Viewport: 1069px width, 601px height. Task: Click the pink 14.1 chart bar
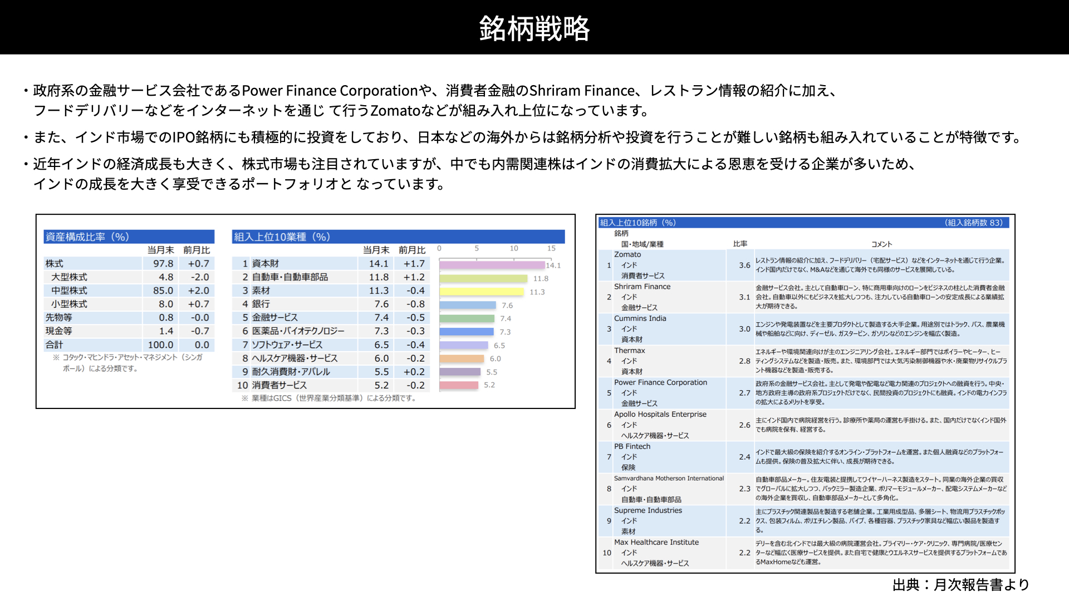492,265
